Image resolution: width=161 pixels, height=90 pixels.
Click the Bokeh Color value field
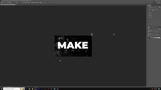click(x=158, y=34)
